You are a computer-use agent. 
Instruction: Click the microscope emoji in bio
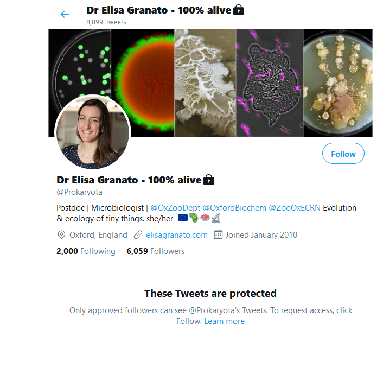(216, 218)
